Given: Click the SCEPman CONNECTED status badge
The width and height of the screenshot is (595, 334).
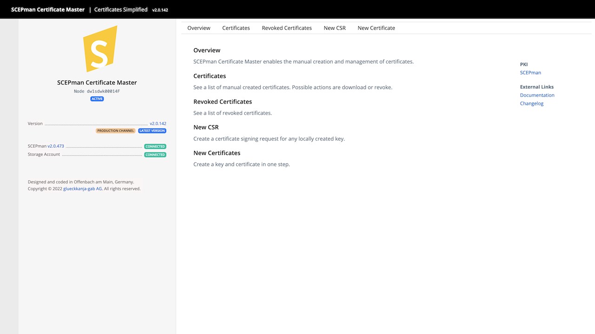Looking at the screenshot, I should (155, 147).
